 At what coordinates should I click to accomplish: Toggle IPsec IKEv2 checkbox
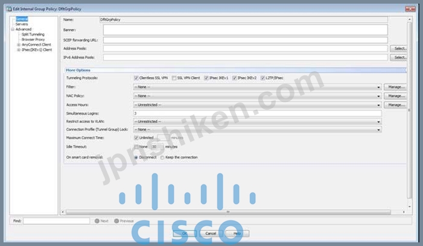pyautogui.click(x=235, y=78)
